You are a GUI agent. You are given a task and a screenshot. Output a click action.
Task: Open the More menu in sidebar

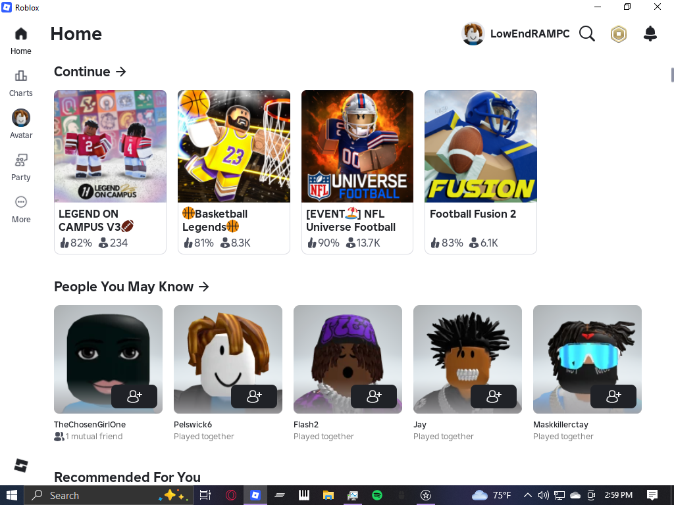(x=20, y=210)
